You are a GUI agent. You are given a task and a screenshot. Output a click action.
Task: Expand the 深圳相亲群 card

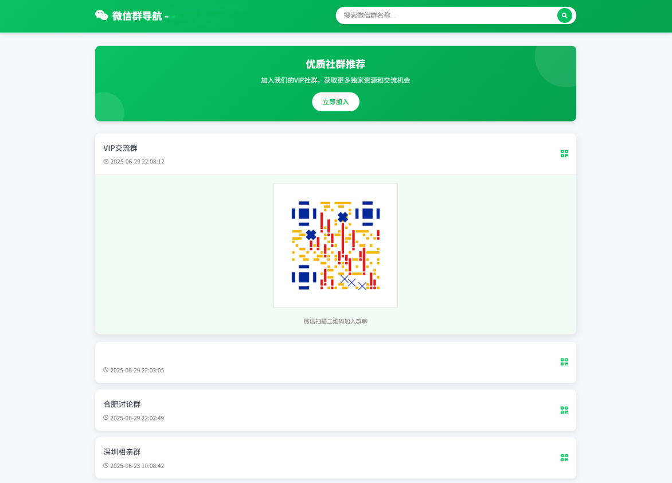coord(335,458)
